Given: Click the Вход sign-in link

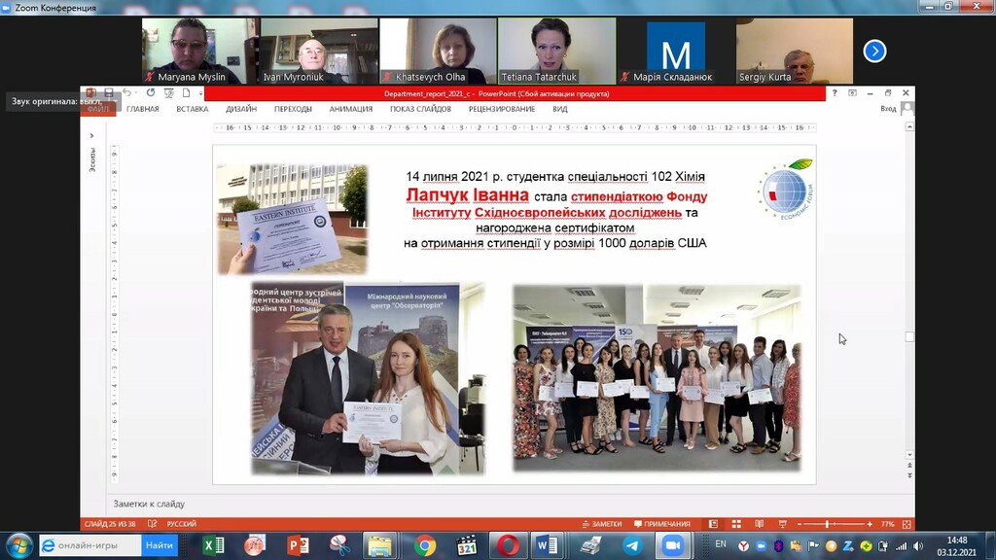Looking at the screenshot, I should click(x=888, y=109).
